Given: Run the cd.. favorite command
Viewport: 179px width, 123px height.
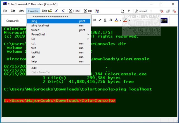Looking at the screenshot, I should (x=58, y=43).
